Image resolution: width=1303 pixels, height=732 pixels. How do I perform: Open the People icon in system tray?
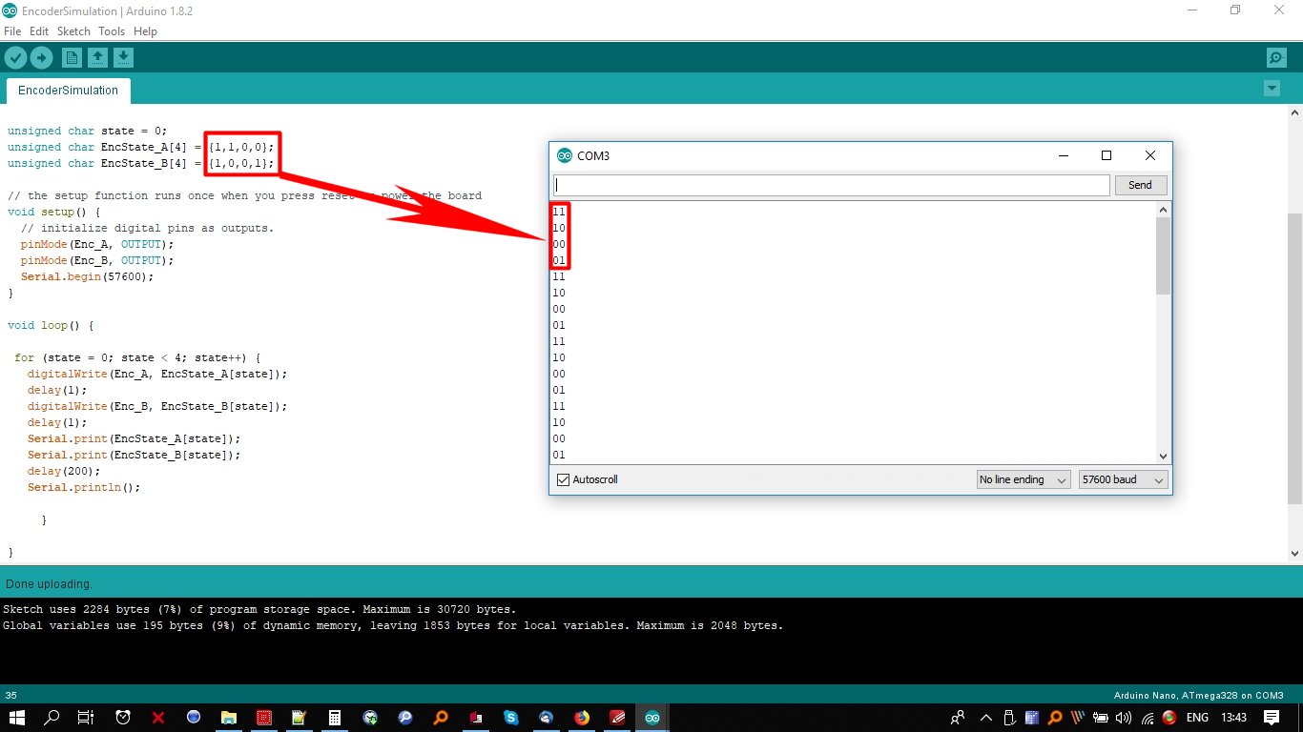point(958,718)
